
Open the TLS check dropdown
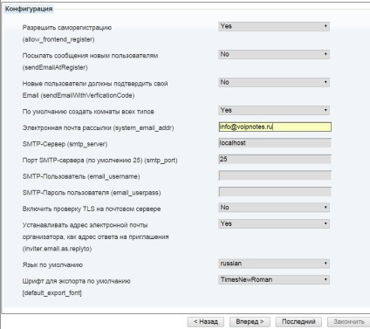pyautogui.click(x=274, y=208)
